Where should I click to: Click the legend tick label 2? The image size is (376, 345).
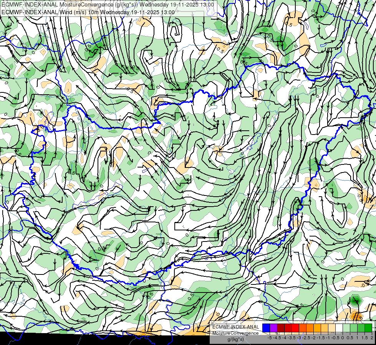click(x=372, y=338)
